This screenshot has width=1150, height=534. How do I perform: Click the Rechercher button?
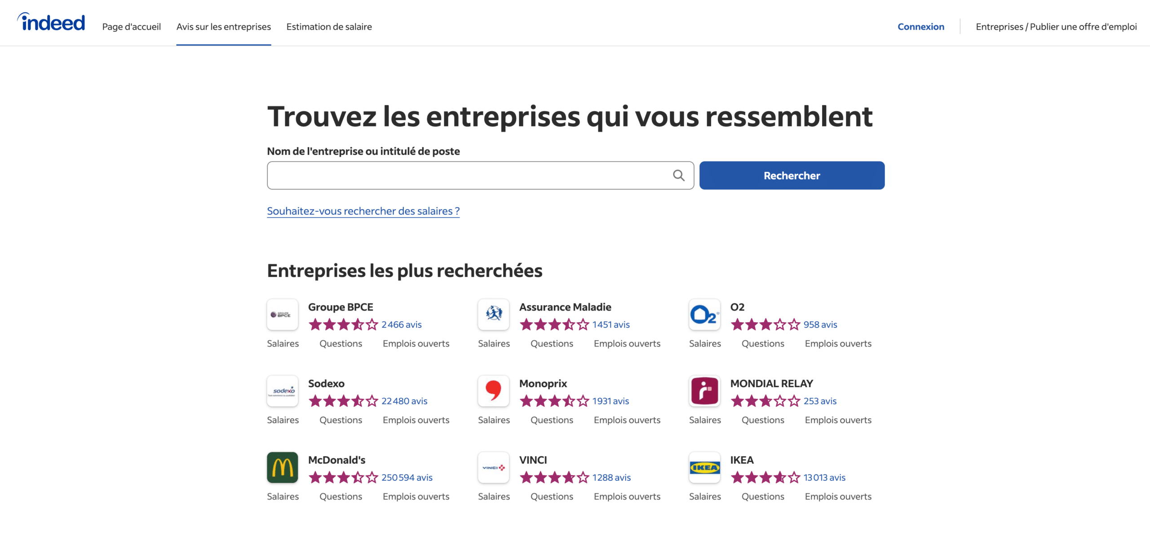792,175
